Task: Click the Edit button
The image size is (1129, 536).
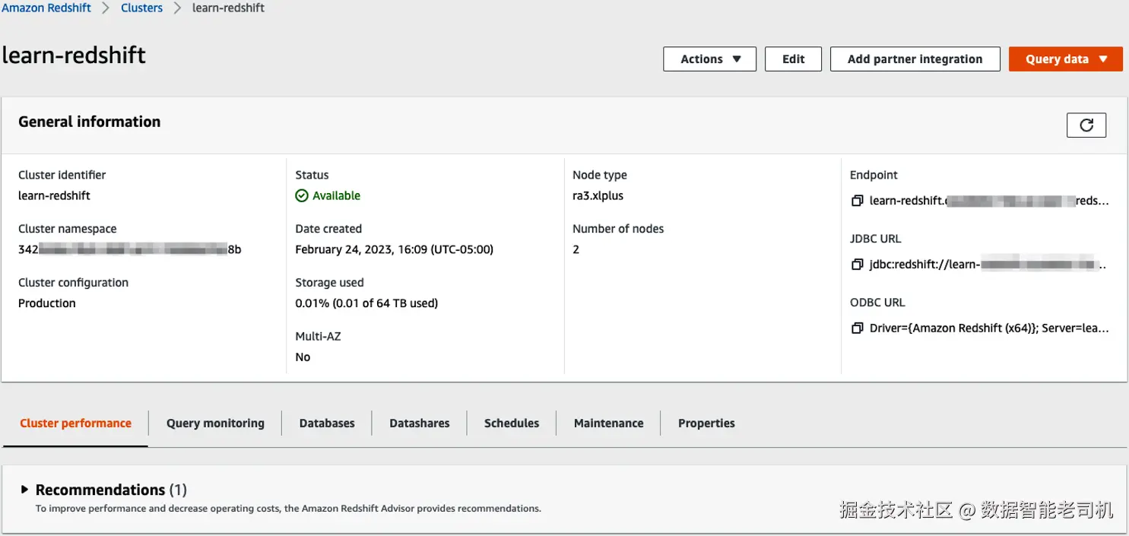Action: [x=793, y=59]
